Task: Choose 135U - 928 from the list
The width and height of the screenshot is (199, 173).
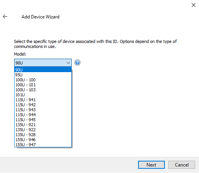Action: (43, 135)
